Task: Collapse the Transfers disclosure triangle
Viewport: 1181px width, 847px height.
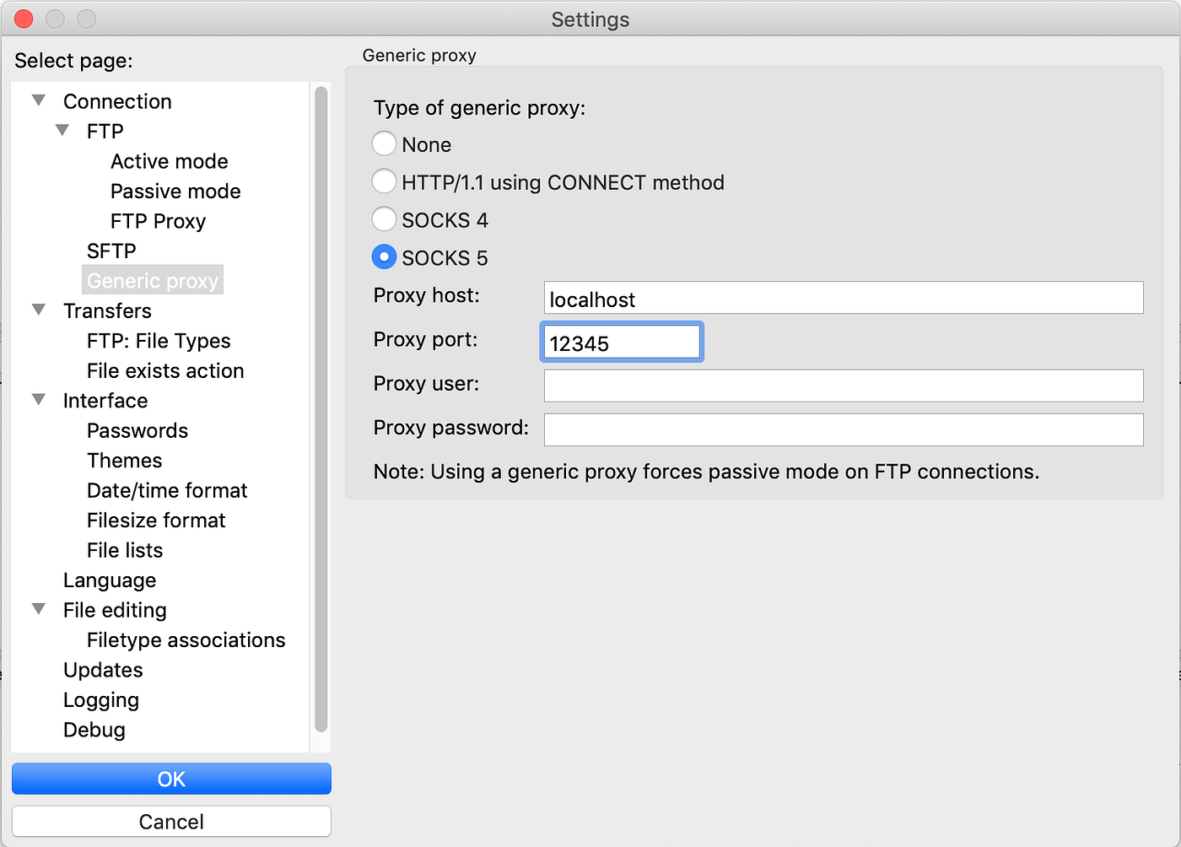Action: (x=39, y=310)
